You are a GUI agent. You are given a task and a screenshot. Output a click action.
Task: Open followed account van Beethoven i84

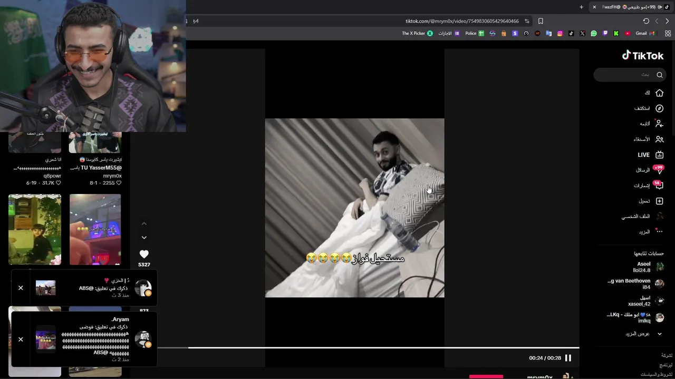635,284
